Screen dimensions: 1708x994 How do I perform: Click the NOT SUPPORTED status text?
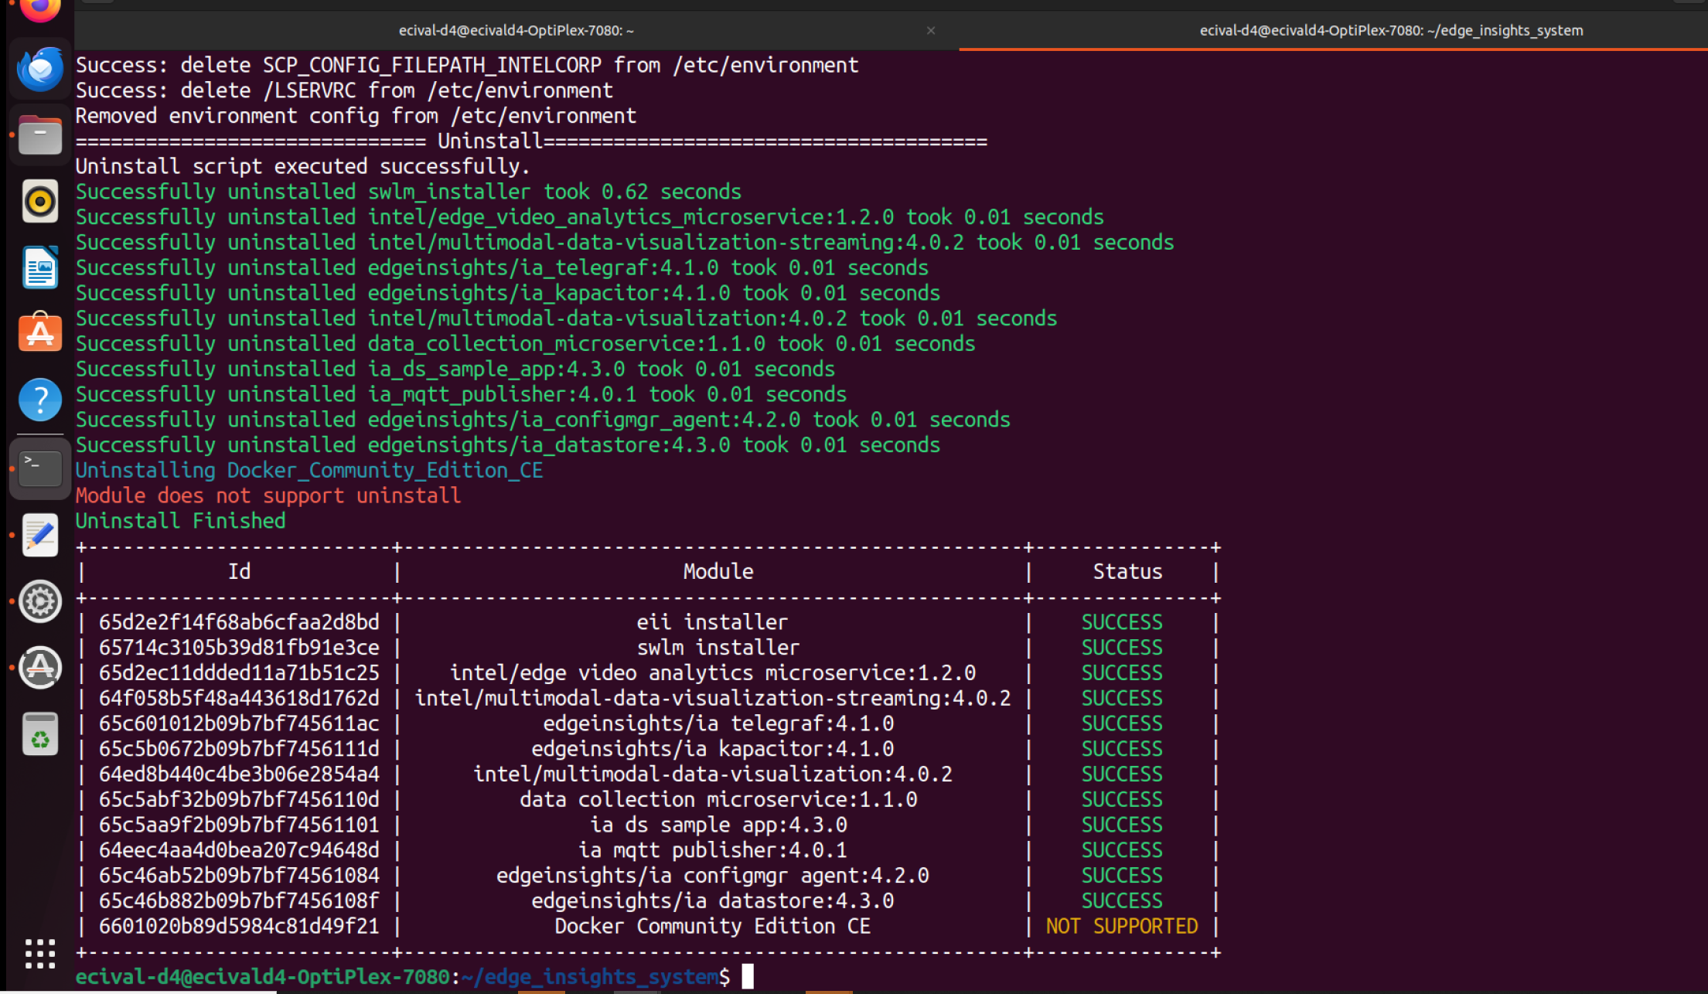pyautogui.click(x=1122, y=926)
